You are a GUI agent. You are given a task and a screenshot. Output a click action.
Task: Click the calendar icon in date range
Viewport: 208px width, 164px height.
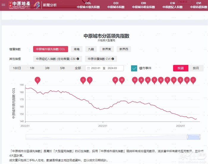[x=88, y=68]
